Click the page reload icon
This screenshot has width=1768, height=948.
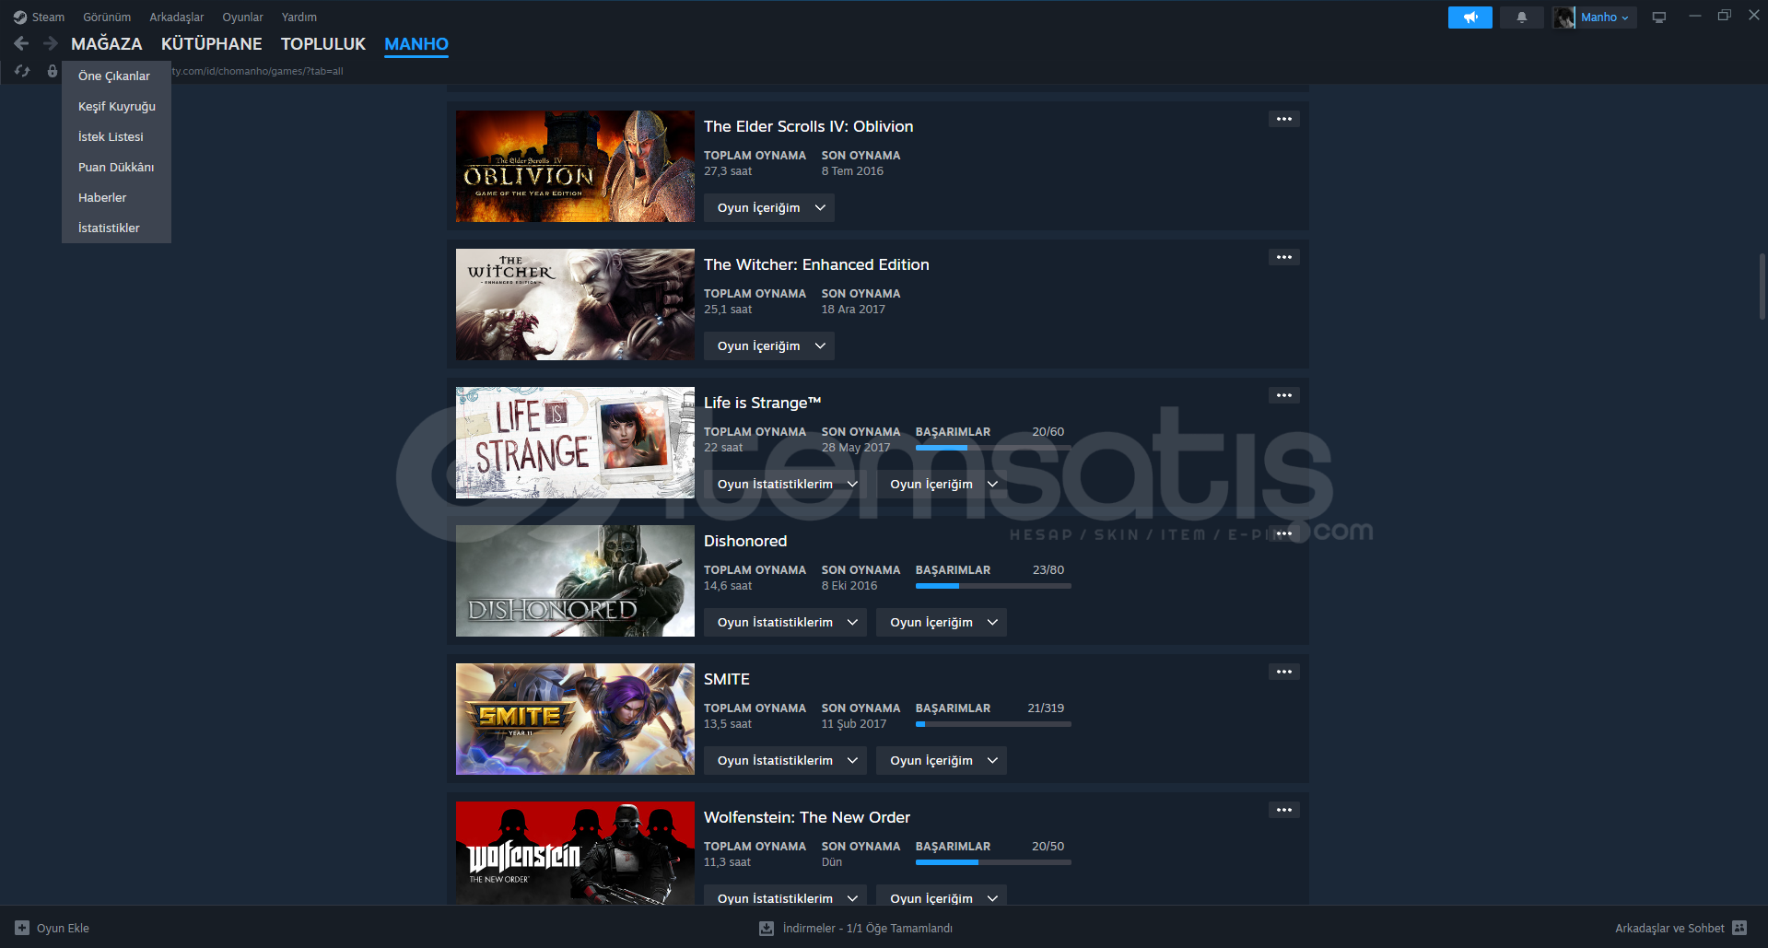click(x=22, y=71)
